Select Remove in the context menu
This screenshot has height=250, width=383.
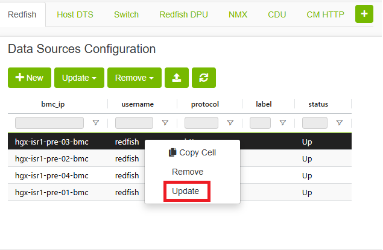[188, 172]
